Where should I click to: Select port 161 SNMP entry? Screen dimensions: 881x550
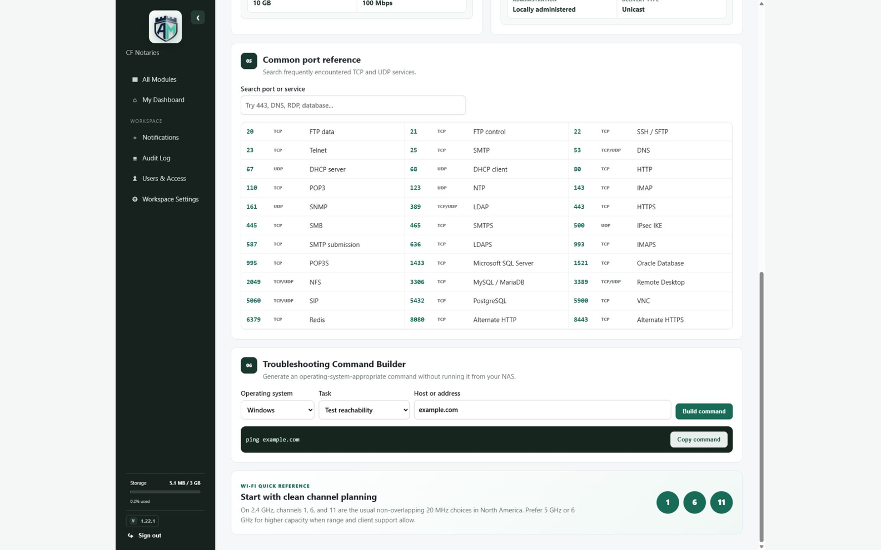tap(323, 207)
